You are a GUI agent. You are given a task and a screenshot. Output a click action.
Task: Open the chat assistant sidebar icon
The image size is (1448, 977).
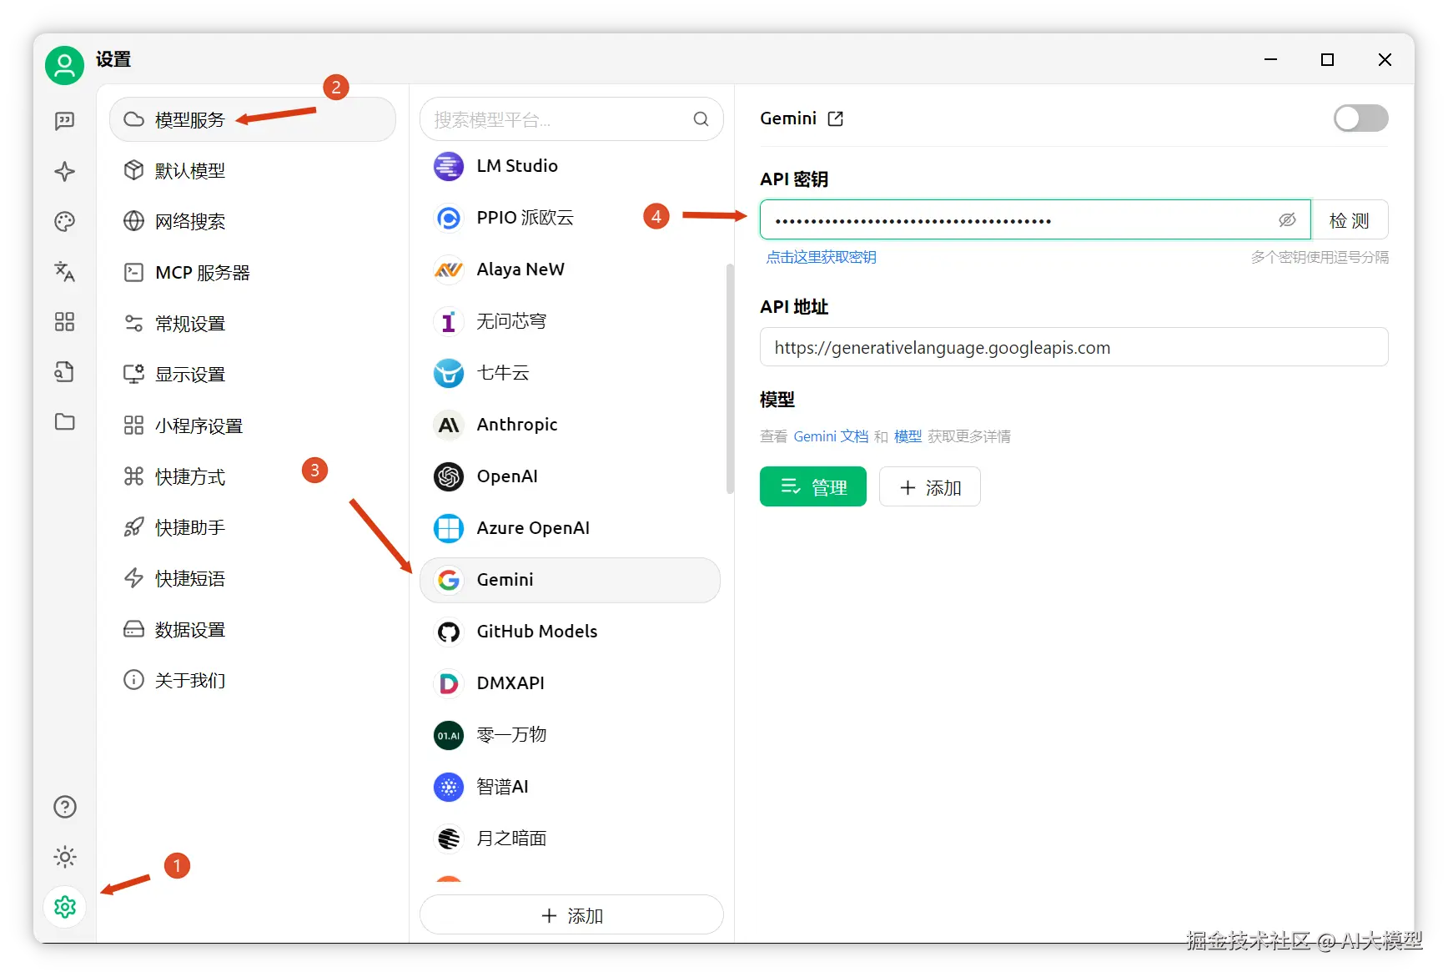pos(64,122)
